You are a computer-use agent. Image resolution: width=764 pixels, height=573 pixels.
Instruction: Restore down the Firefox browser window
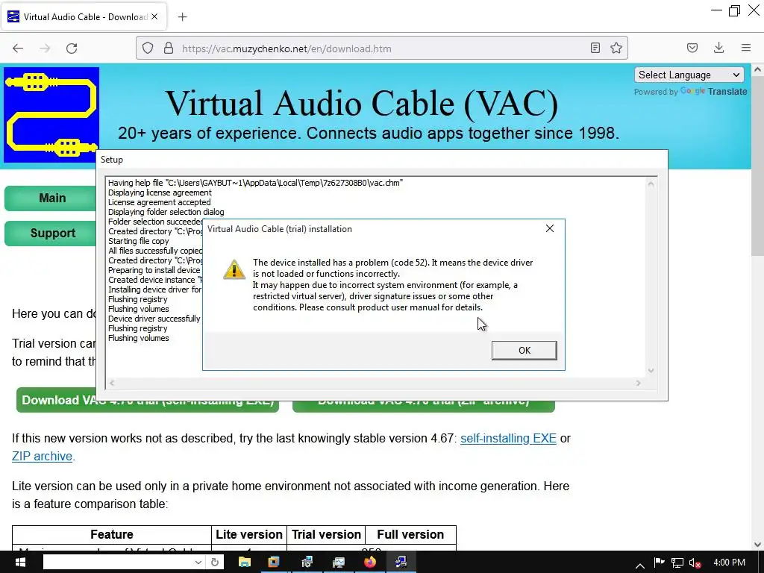pyautogui.click(x=734, y=10)
